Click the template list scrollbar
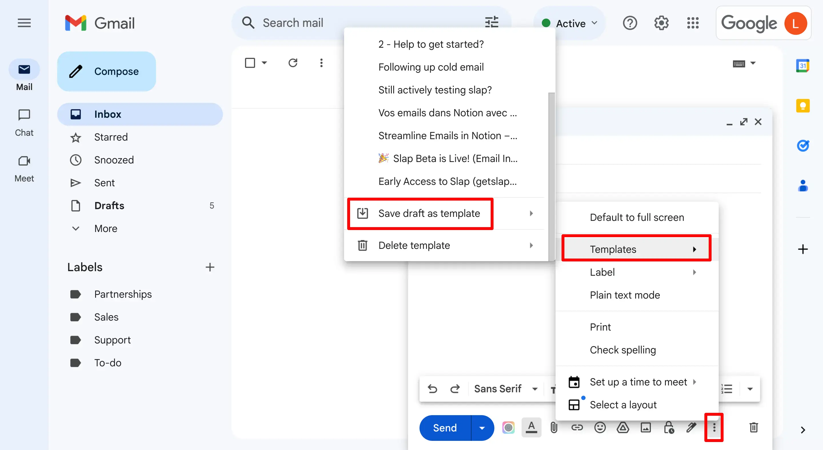 click(x=552, y=176)
